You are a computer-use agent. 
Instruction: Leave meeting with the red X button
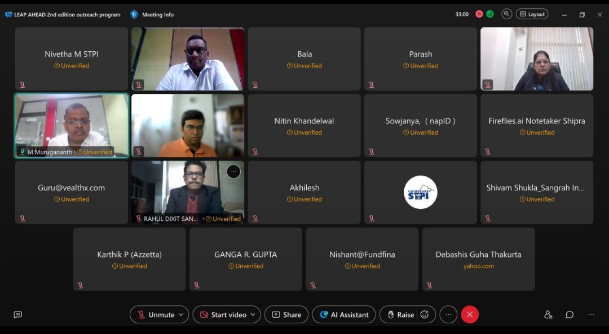470,315
